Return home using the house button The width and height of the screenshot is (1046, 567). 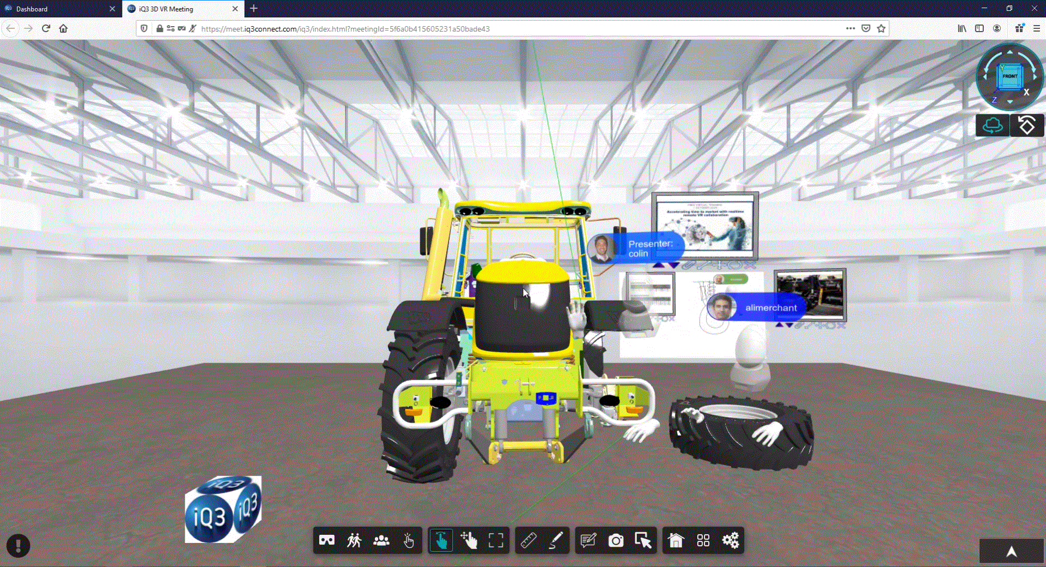click(676, 540)
